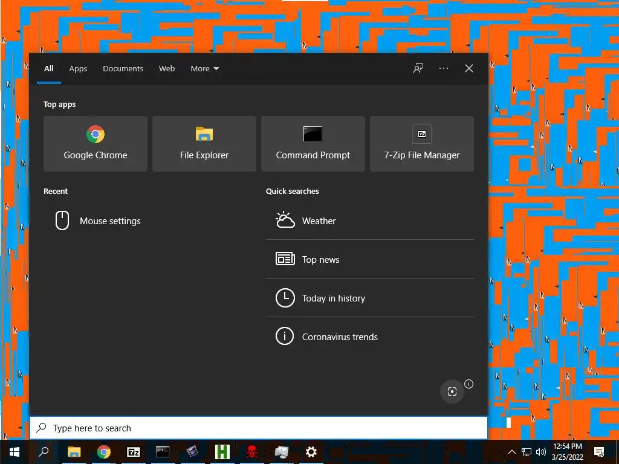The image size is (619, 464).
Task: Switch to the Web tab
Action: click(x=167, y=69)
